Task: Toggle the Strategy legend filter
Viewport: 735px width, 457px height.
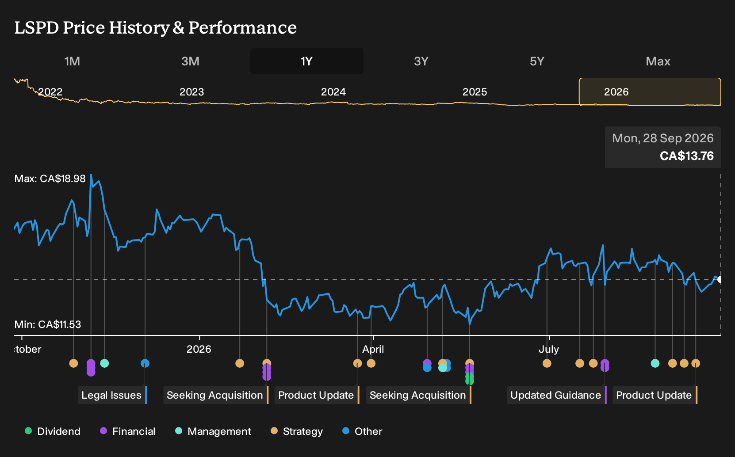Action: click(297, 431)
